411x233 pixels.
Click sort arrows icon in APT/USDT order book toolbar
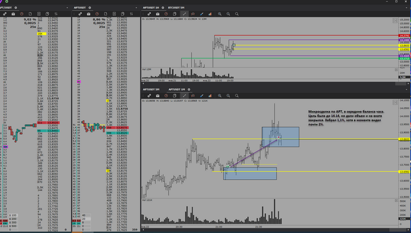(x=56, y=14)
